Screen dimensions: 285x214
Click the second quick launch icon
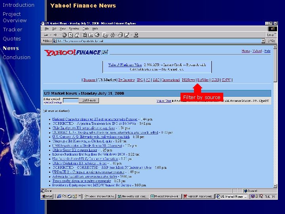tap(64, 196)
